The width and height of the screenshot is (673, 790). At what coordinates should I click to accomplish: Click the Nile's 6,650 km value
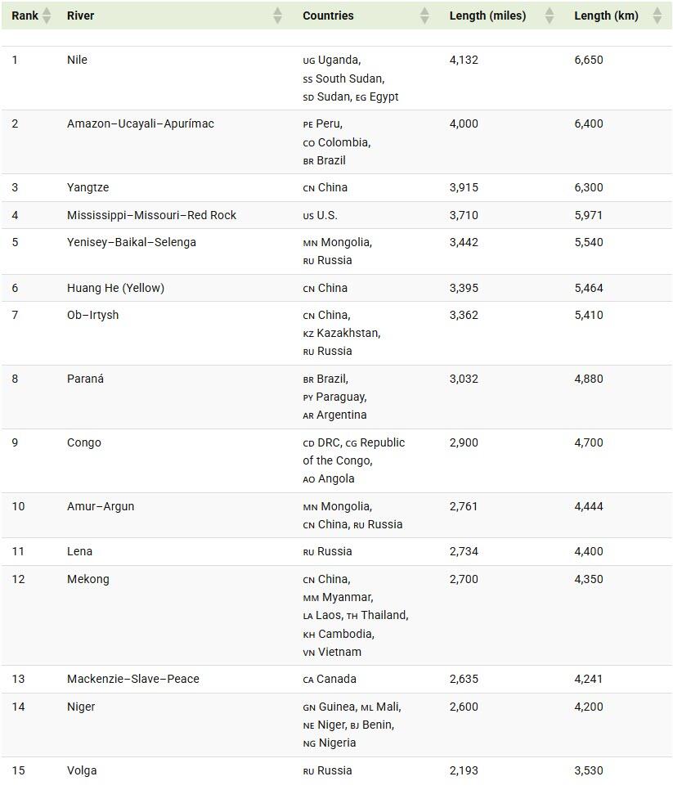pyautogui.click(x=588, y=60)
